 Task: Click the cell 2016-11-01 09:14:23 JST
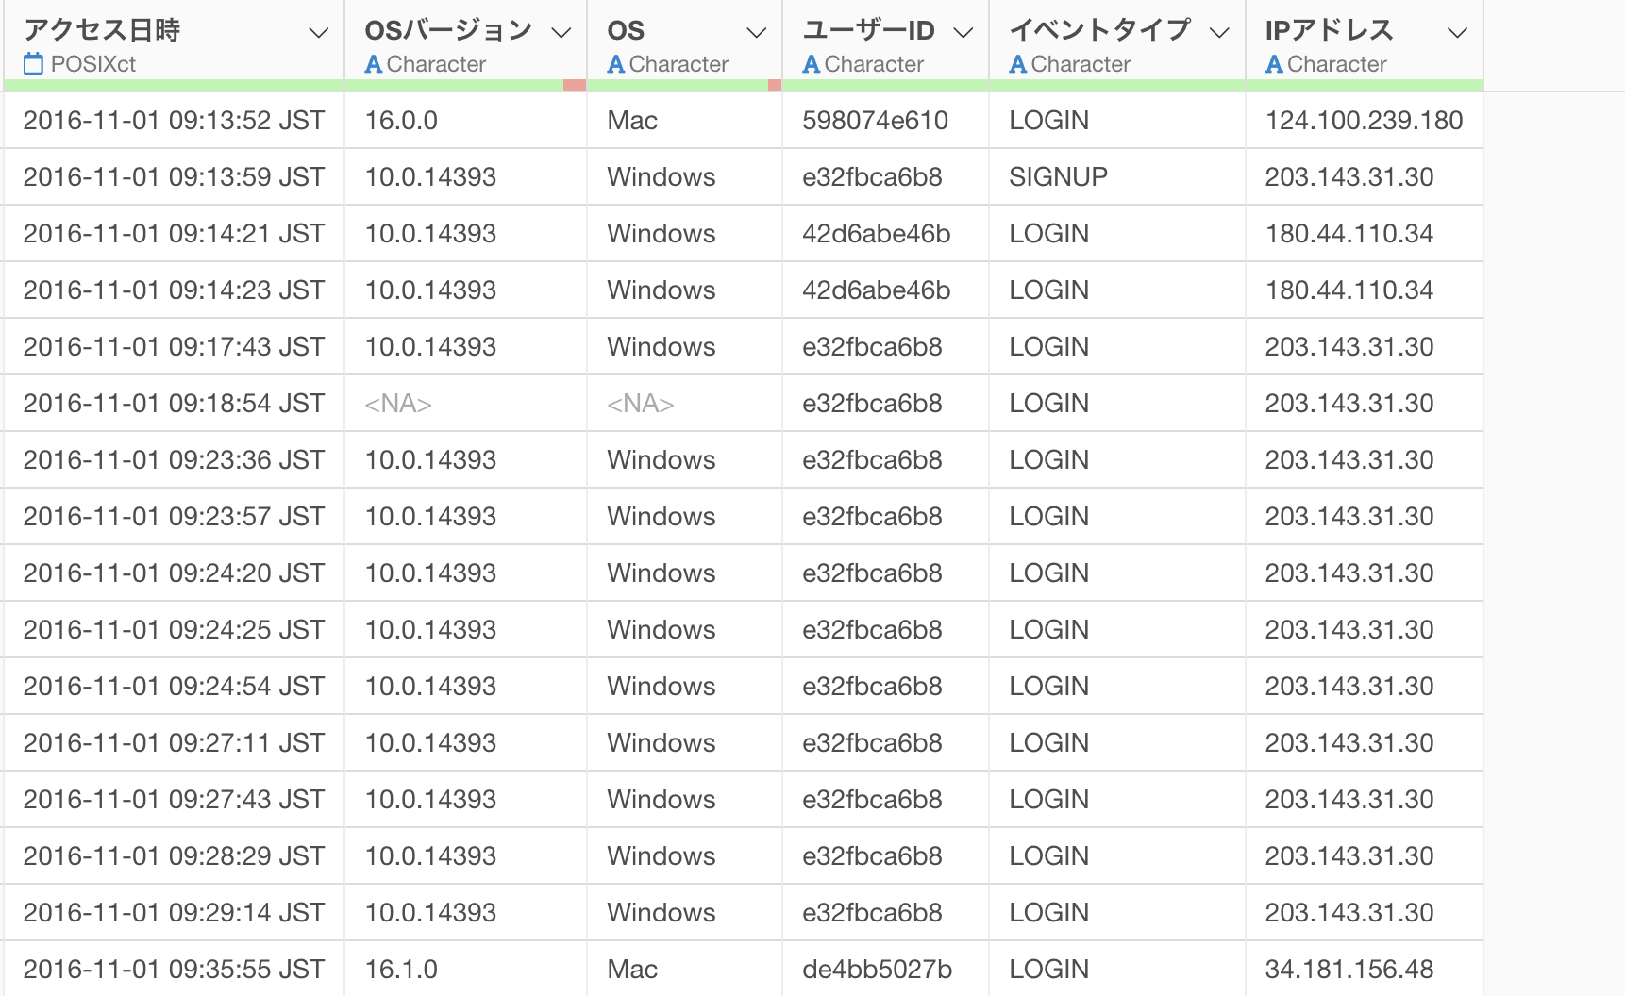[174, 290]
